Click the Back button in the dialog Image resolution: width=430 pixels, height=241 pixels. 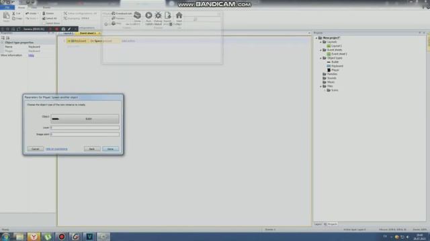[92, 149]
